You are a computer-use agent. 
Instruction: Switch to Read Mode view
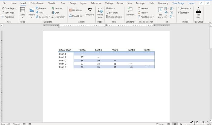point(168,124)
